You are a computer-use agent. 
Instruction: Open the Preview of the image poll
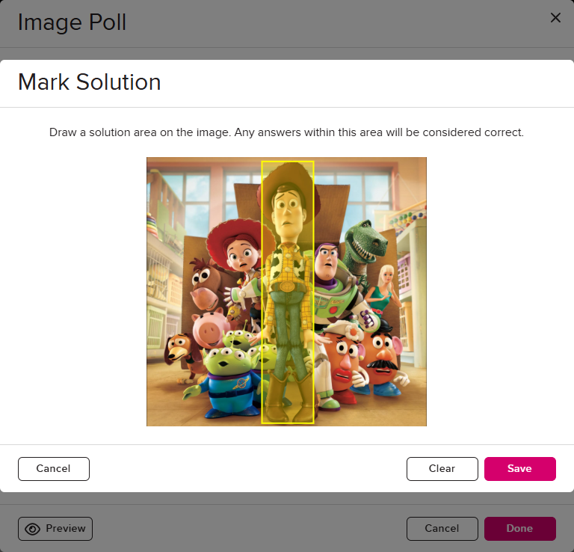[55, 529]
